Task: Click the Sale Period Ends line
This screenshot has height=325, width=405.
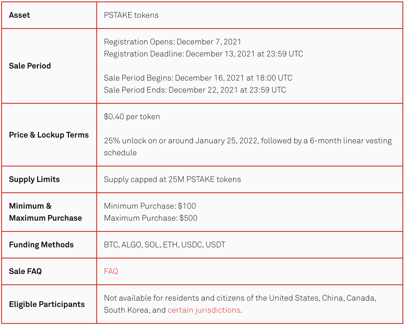Action: [195, 90]
